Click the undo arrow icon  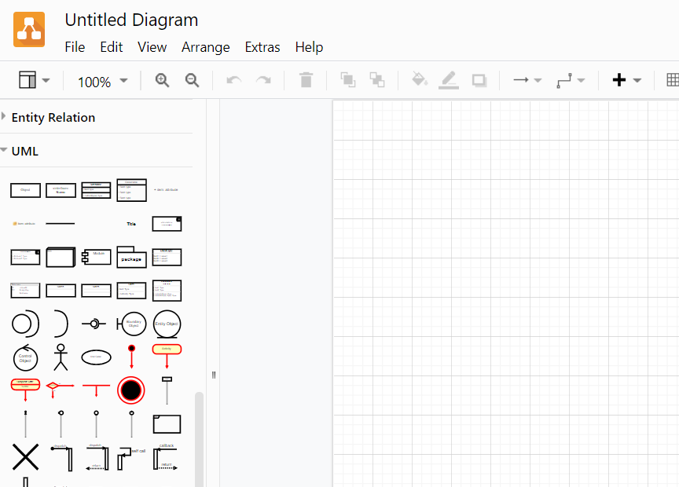234,80
